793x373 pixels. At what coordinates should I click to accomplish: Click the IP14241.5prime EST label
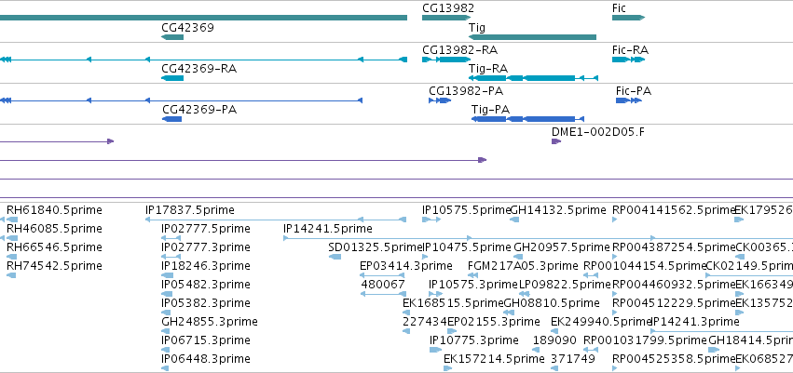pyautogui.click(x=328, y=229)
